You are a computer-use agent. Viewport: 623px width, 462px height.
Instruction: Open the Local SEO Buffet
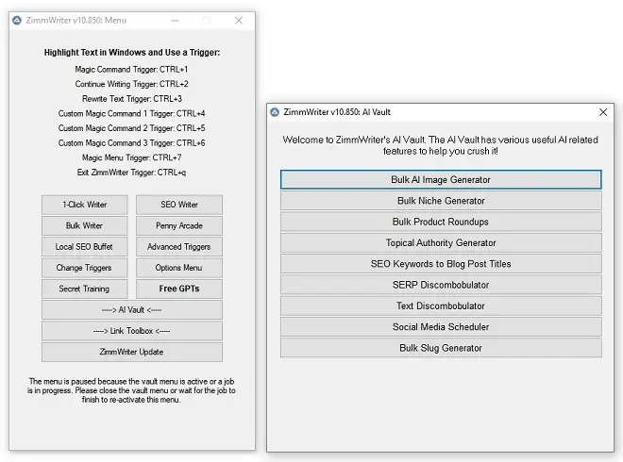pos(85,246)
